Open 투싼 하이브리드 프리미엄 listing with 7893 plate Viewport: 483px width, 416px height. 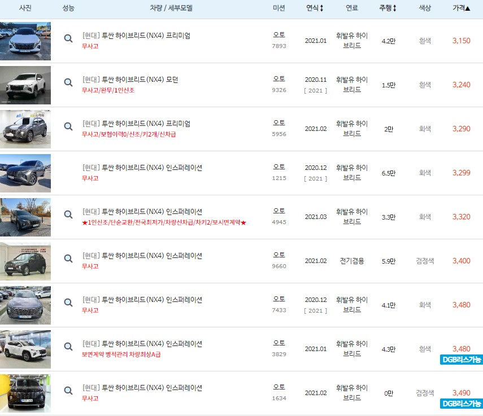136,36
